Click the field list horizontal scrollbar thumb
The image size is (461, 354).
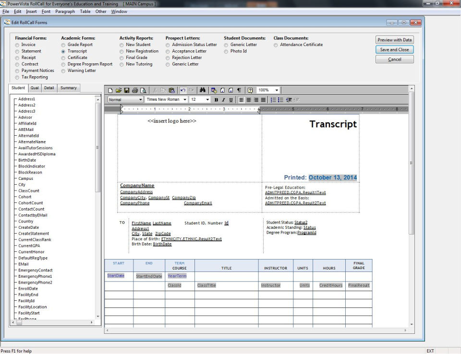pos(19,322)
